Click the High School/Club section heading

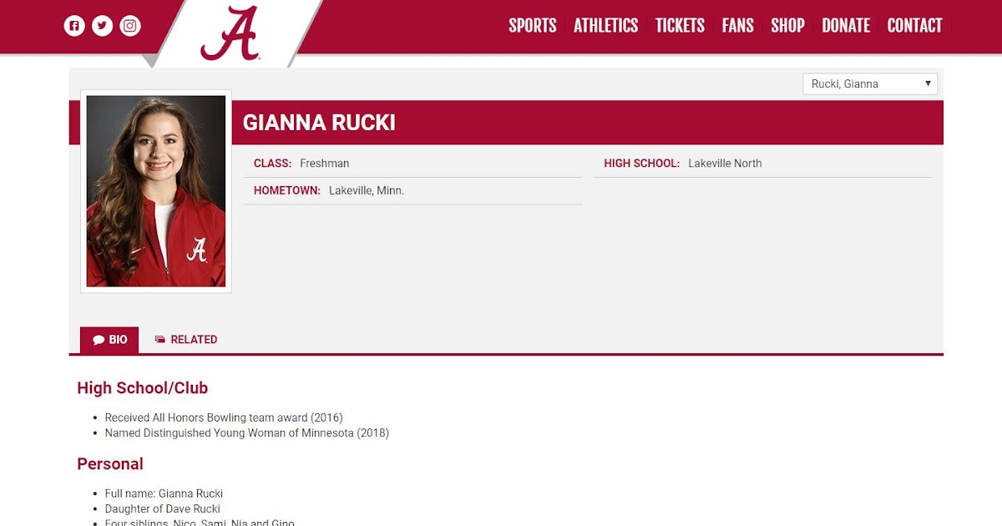coord(142,387)
